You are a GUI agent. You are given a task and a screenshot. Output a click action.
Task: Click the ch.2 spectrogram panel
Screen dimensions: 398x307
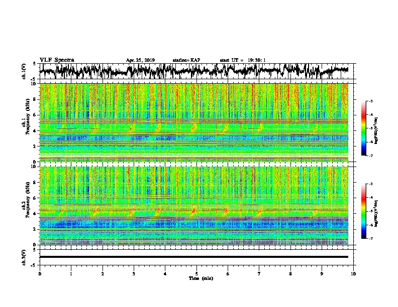(x=193, y=206)
